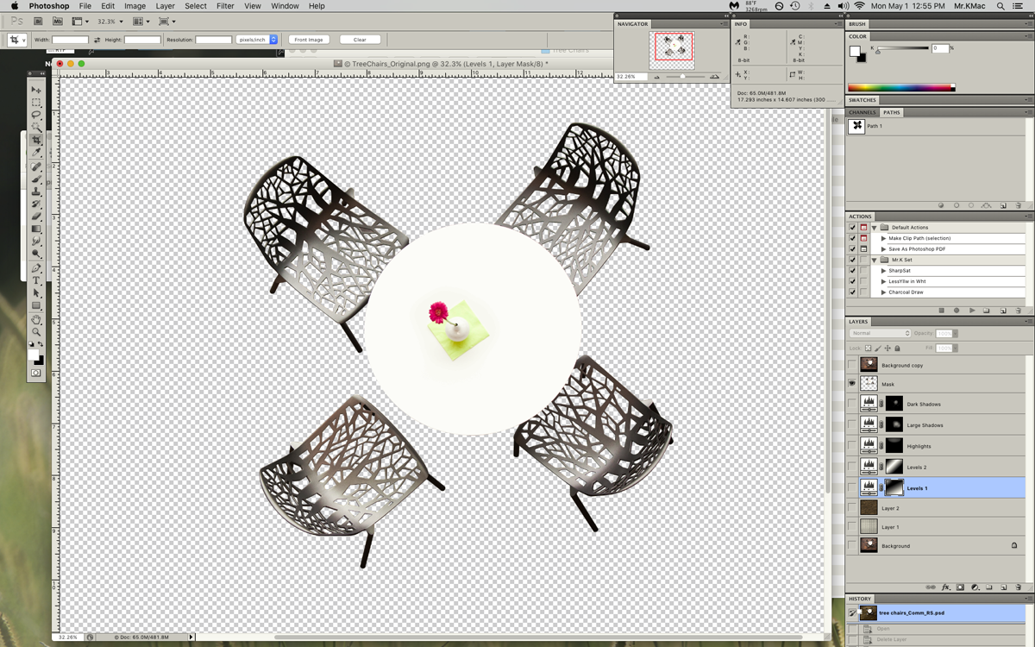The height and width of the screenshot is (647, 1035).
Task: Activate the Hand tool
Action: [x=36, y=319]
